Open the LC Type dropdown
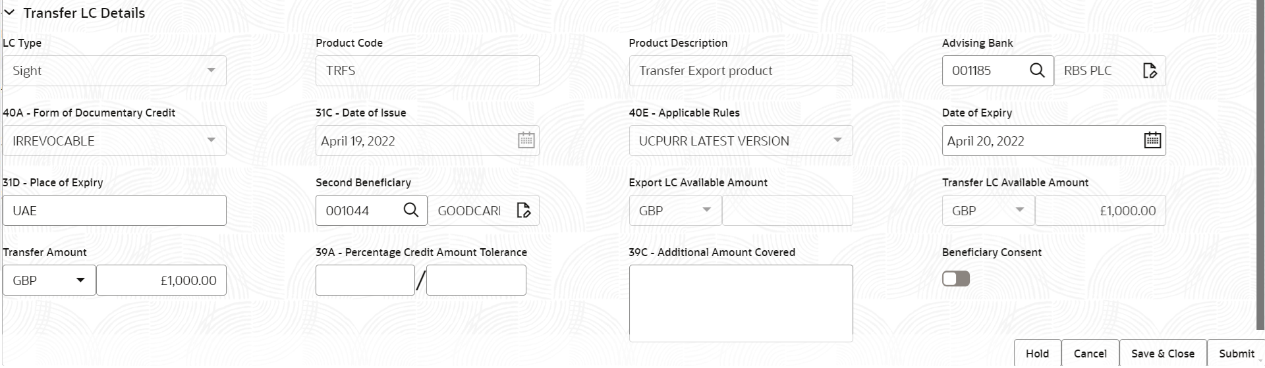Viewport: 1265px width, 368px height. coord(211,70)
